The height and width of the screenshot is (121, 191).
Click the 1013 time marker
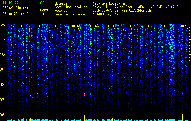click(x=57, y=26)
